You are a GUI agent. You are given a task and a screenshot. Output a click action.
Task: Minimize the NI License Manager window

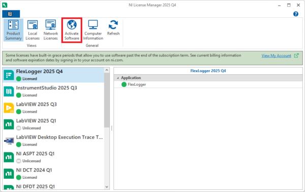click(280, 5)
